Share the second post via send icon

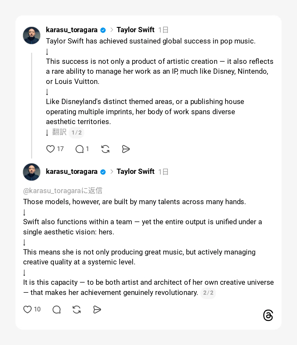pos(97,310)
